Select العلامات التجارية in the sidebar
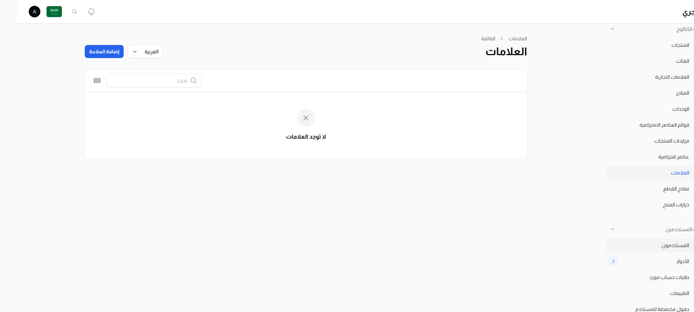Image resolution: width=694 pixels, height=312 pixels. point(672,77)
